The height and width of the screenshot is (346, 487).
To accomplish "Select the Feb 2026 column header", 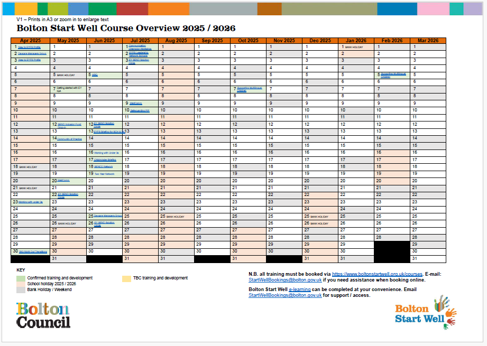I will [x=392, y=41].
